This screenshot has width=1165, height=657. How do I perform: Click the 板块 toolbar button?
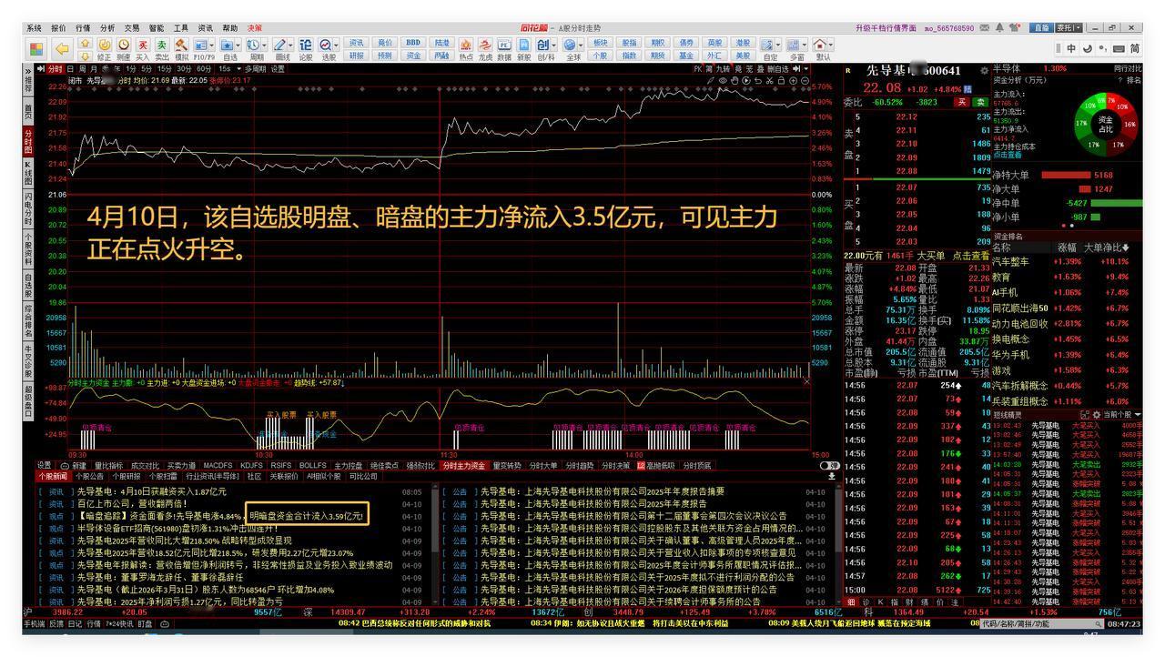tap(600, 42)
